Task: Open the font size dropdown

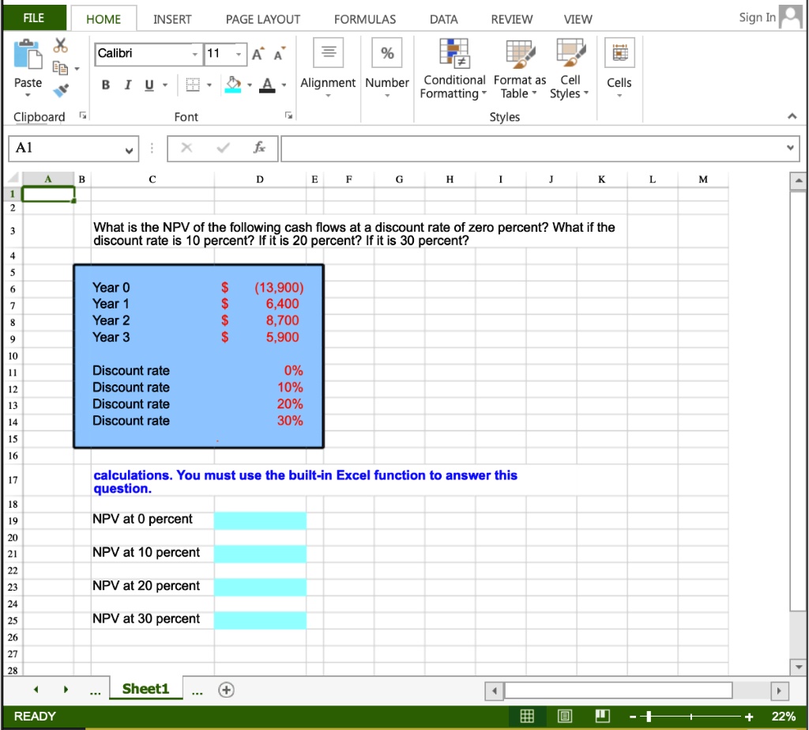Action: click(239, 55)
